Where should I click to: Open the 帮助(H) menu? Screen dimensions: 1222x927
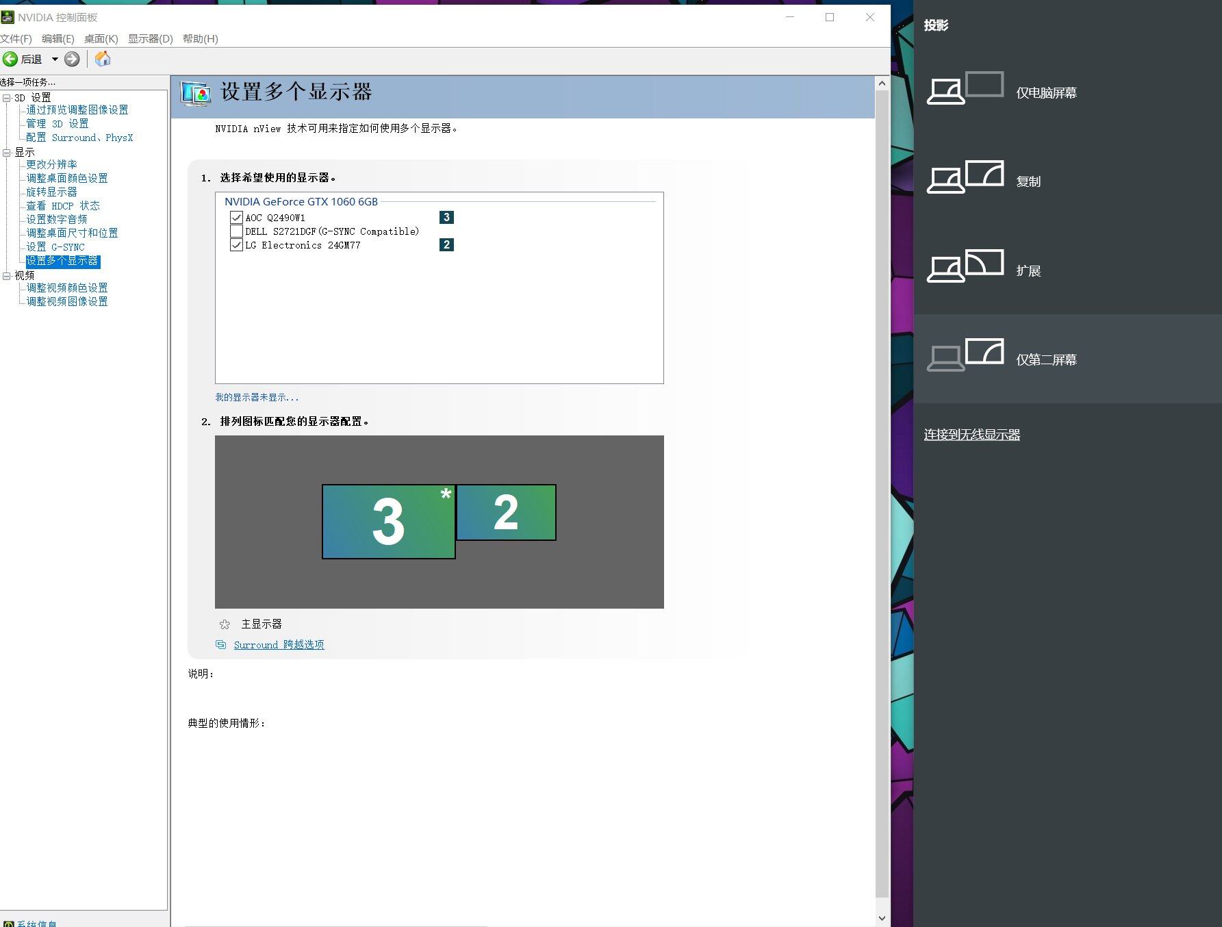[201, 39]
